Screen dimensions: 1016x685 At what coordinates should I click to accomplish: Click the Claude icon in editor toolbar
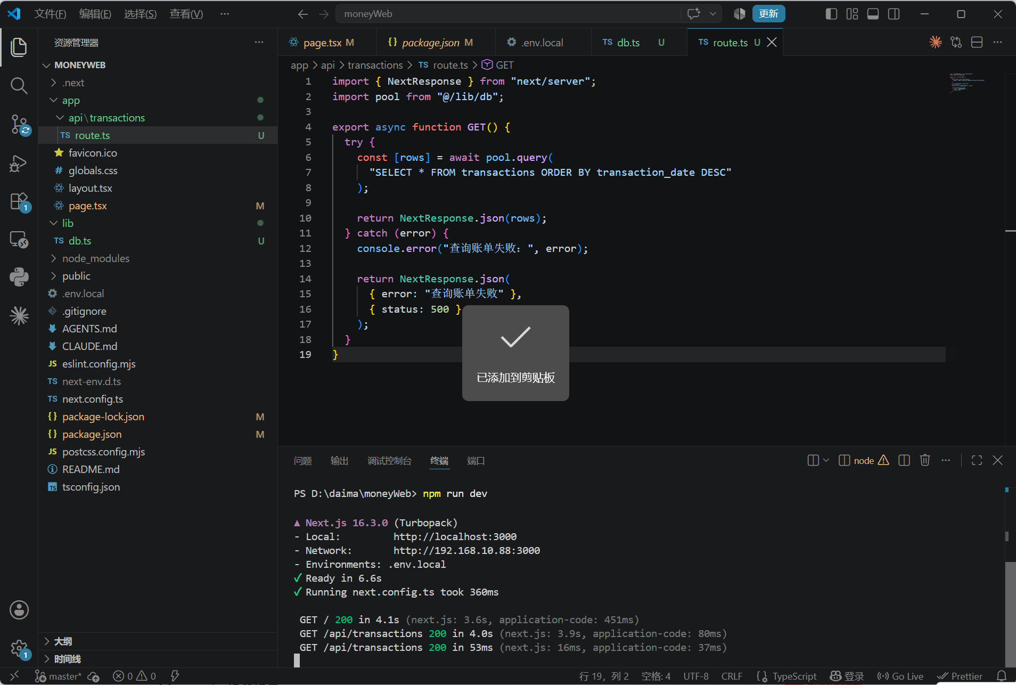tap(936, 42)
